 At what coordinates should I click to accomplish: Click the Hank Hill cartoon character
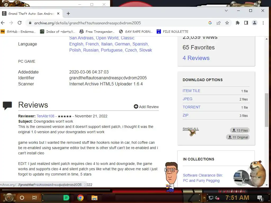(171, 177)
